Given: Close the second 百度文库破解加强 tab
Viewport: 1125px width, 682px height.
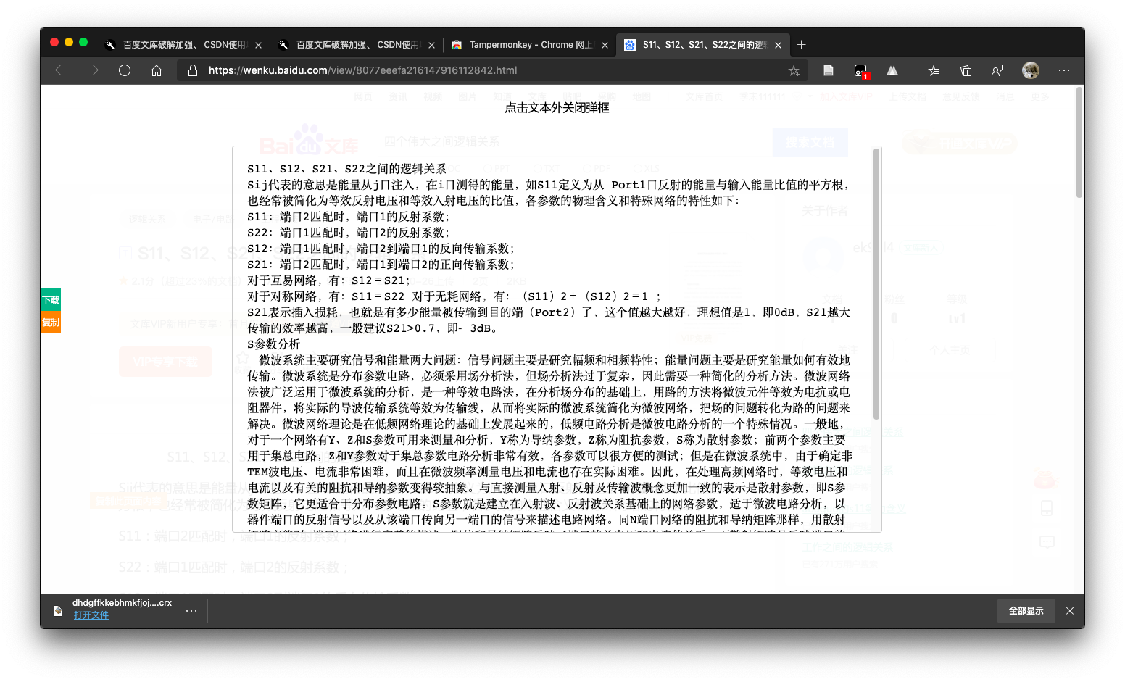Looking at the screenshot, I should point(431,45).
